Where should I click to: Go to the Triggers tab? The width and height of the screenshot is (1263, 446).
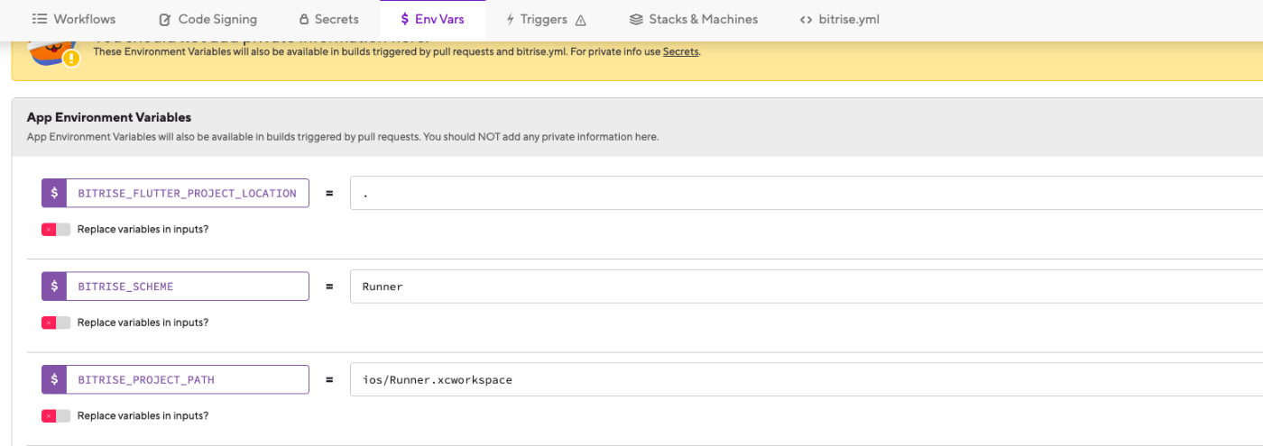click(546, 19)
